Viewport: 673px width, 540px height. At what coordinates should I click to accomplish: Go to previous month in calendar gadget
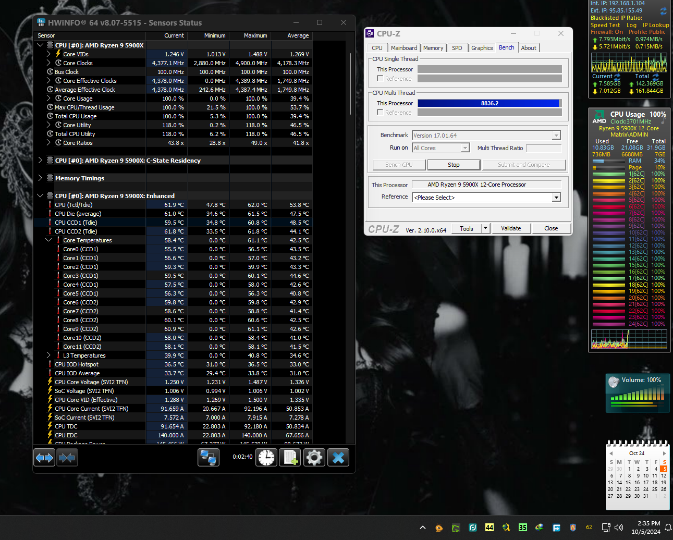coord(611,453)
